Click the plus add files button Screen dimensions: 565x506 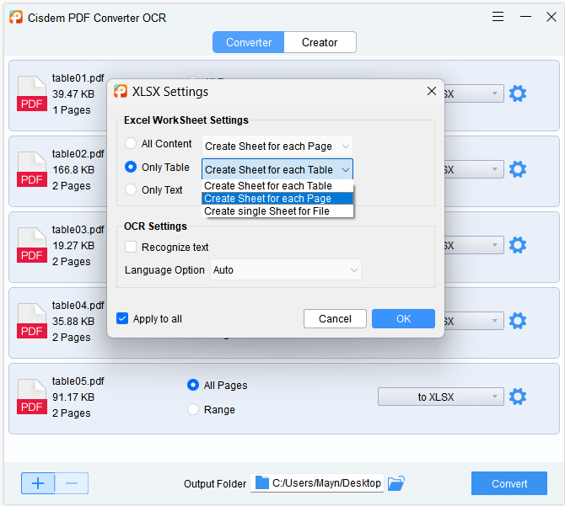point(38,483)
